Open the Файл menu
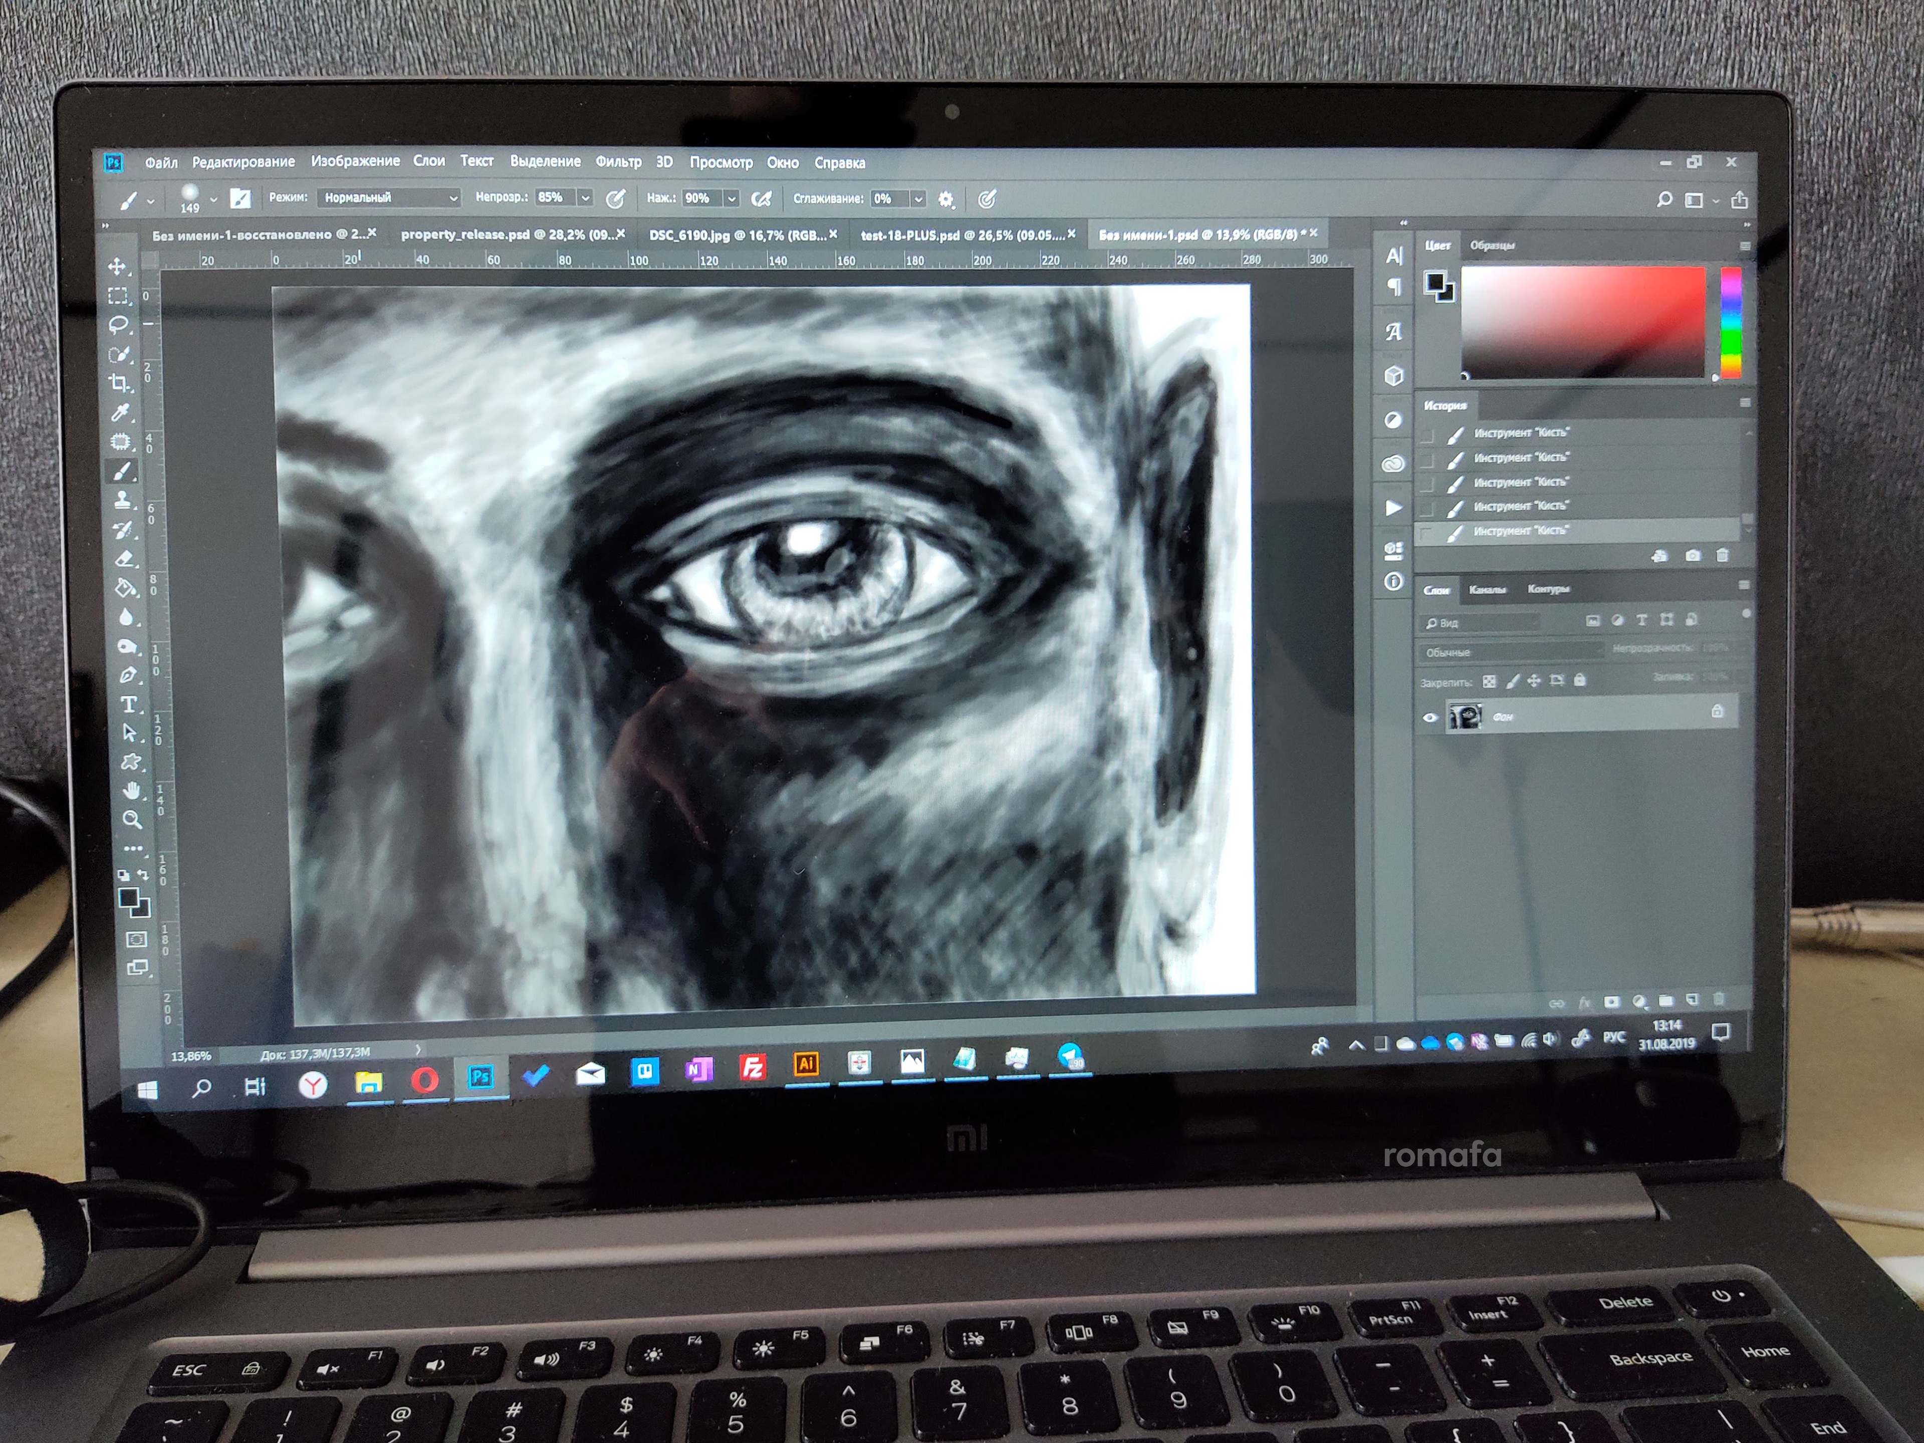 click(161, 163)
